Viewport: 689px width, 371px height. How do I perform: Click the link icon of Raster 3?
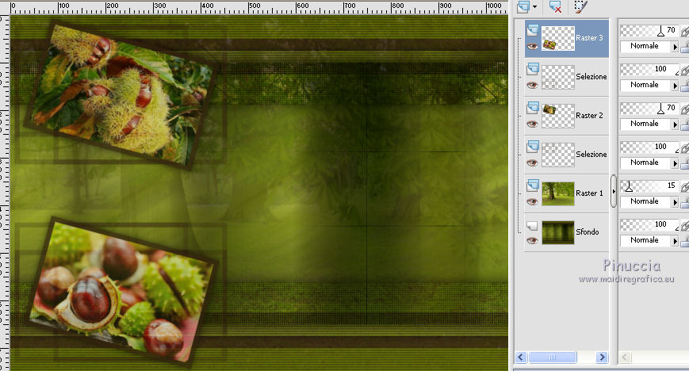(684, 31)
